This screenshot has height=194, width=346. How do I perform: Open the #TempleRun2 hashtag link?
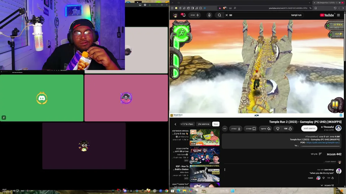click(x=312, y=137)
